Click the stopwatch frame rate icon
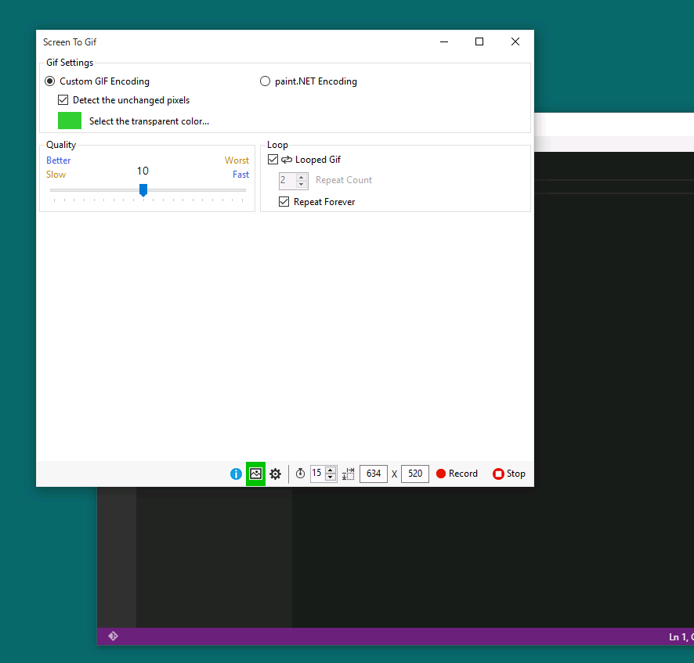Viewport: 694px width, 663px height. [x=300, y=474]
